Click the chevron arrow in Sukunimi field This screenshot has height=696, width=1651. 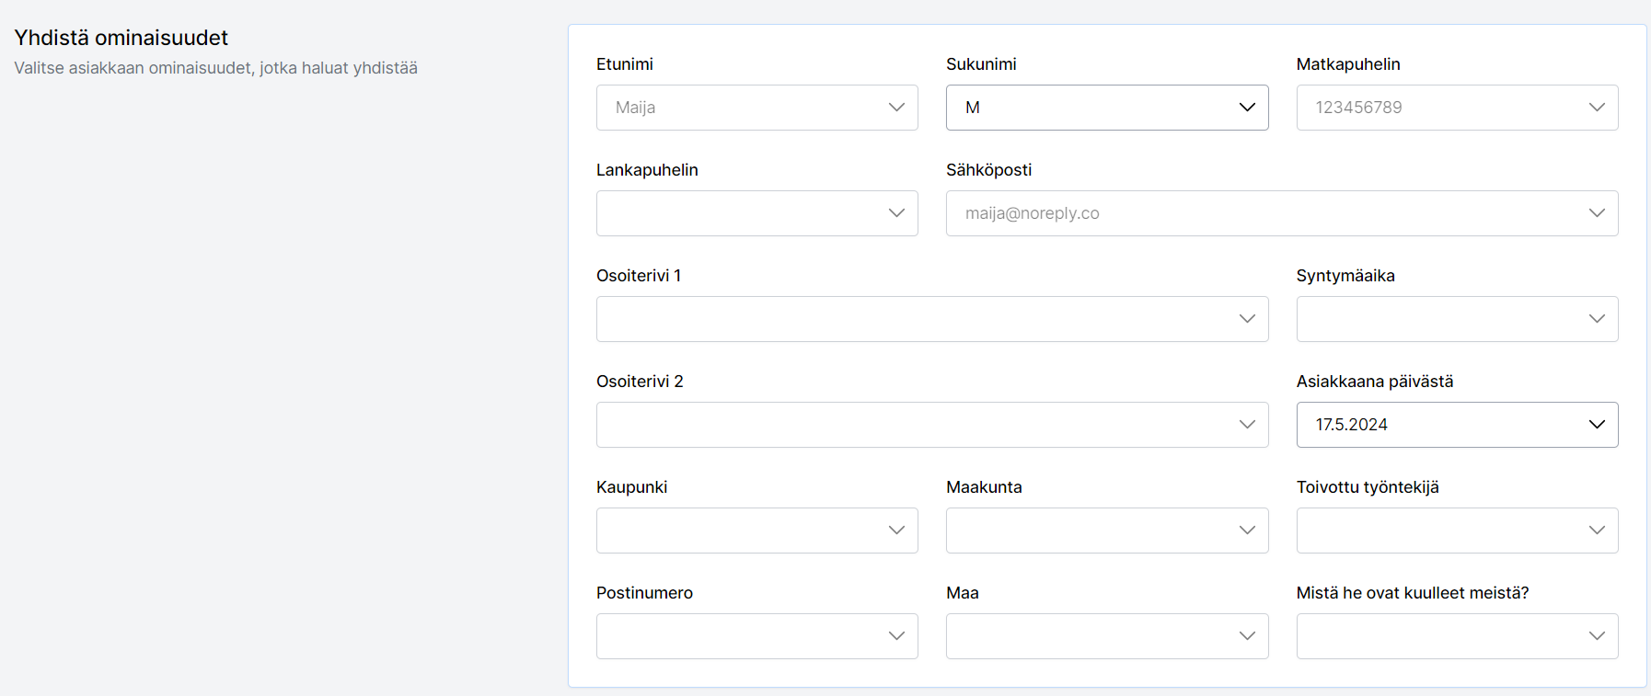coord(1247,108)
